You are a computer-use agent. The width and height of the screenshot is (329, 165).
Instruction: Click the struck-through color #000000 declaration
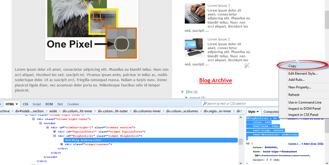pyautogui.click(x=266, y=148)
